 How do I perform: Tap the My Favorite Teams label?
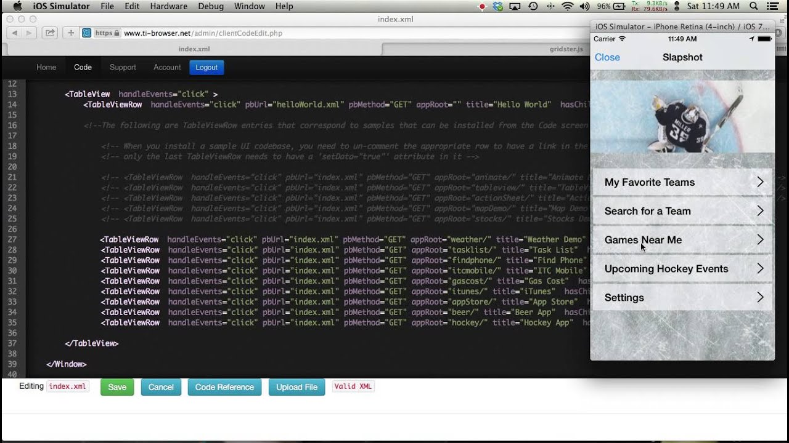(650, 182)
